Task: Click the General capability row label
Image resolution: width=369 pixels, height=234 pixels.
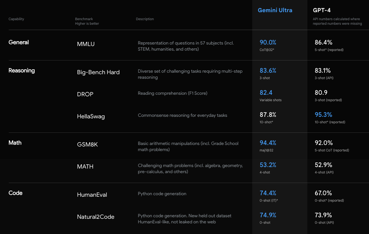Action: 19,42
